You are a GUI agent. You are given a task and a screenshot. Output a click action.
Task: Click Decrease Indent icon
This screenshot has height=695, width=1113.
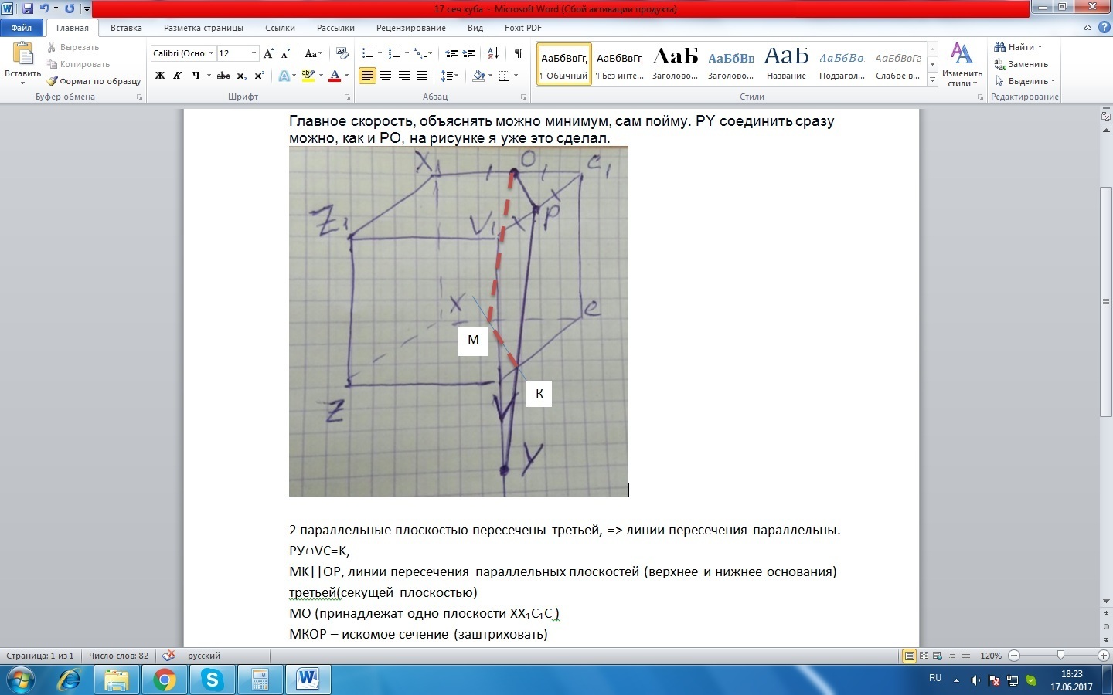tap(451, 53)
